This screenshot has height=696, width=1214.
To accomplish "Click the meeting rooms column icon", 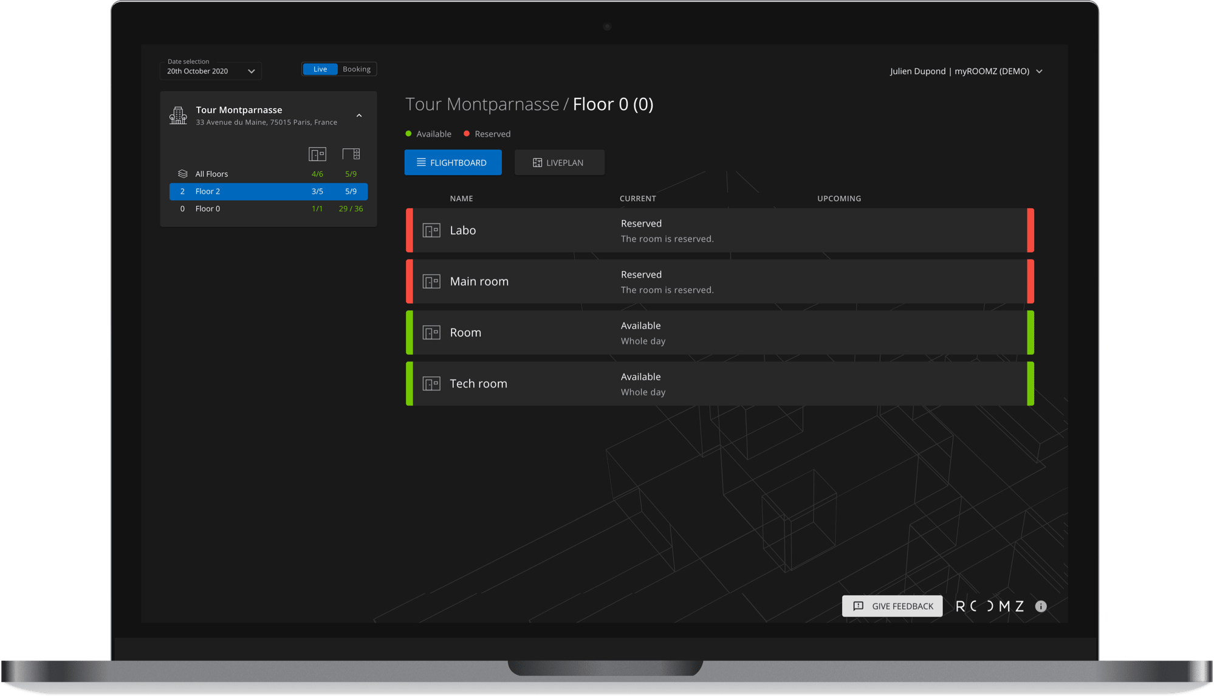I will [317, 154].
